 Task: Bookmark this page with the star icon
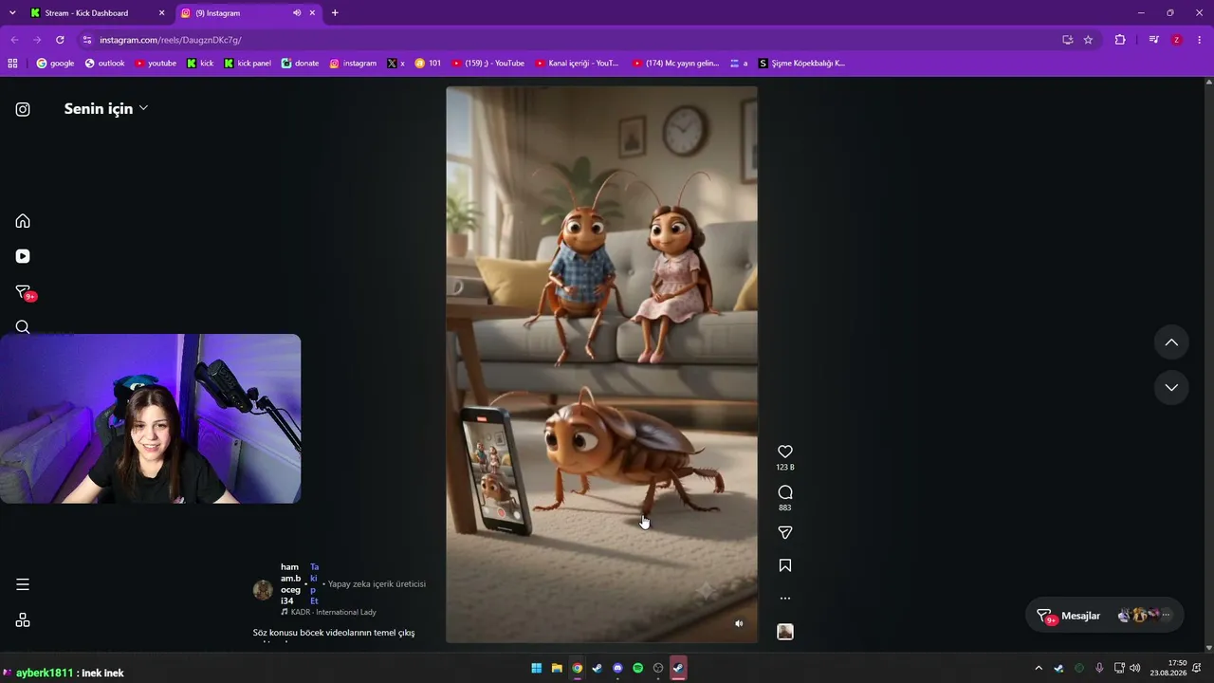(x=1088, y=40)
